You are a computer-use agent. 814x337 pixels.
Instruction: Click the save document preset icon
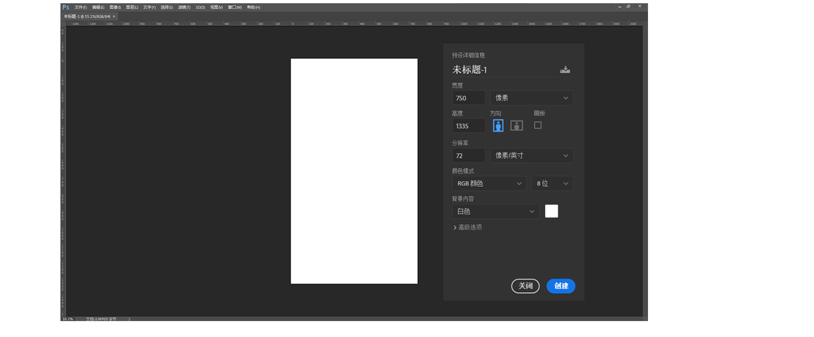pyautogui.click(x=565, y=70)
